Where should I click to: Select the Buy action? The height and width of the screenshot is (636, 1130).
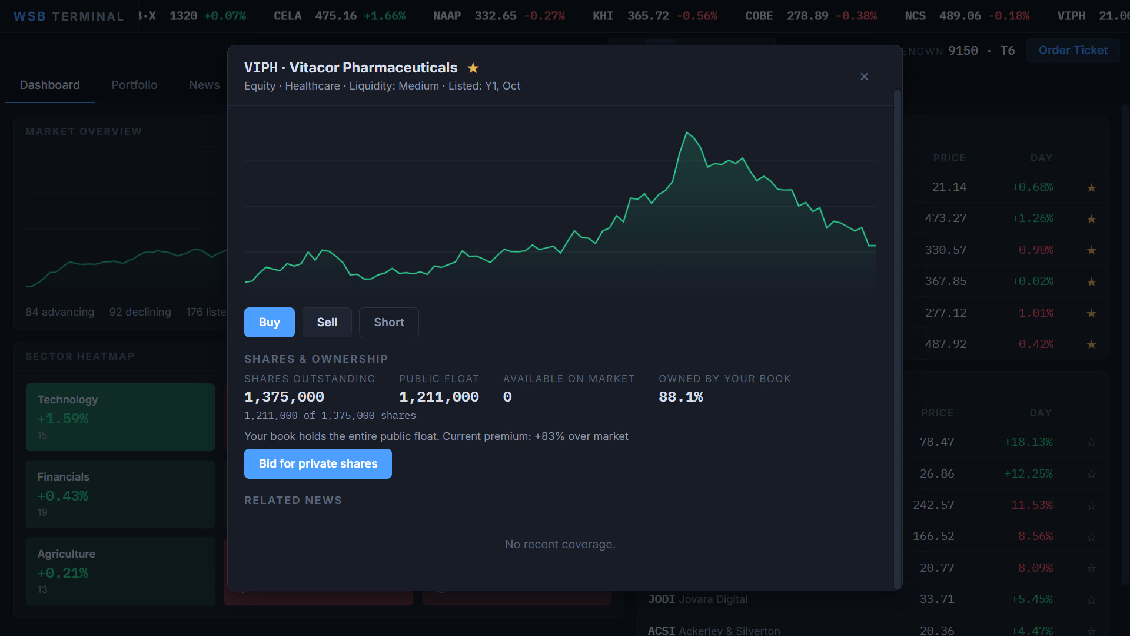pos(270,322)
